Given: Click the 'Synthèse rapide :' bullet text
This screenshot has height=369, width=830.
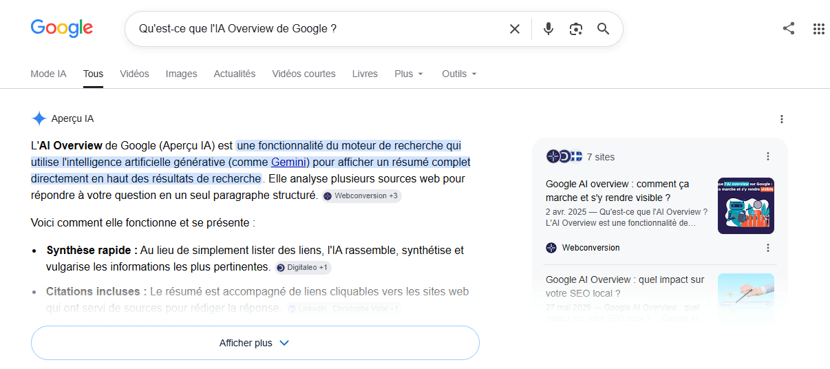Looking at the screenshot, I should (92, 250).
